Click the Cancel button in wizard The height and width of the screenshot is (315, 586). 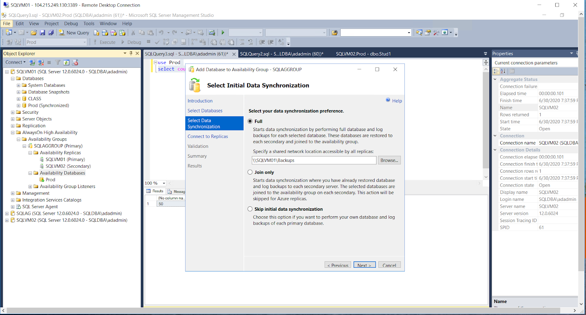[389, 265]
